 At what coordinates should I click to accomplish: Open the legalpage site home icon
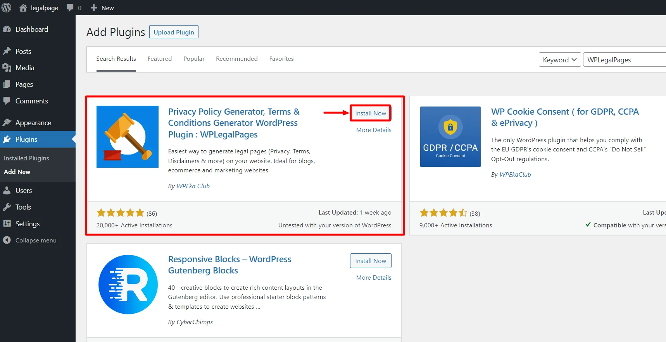pyautogui.click(x=23, y=8)
